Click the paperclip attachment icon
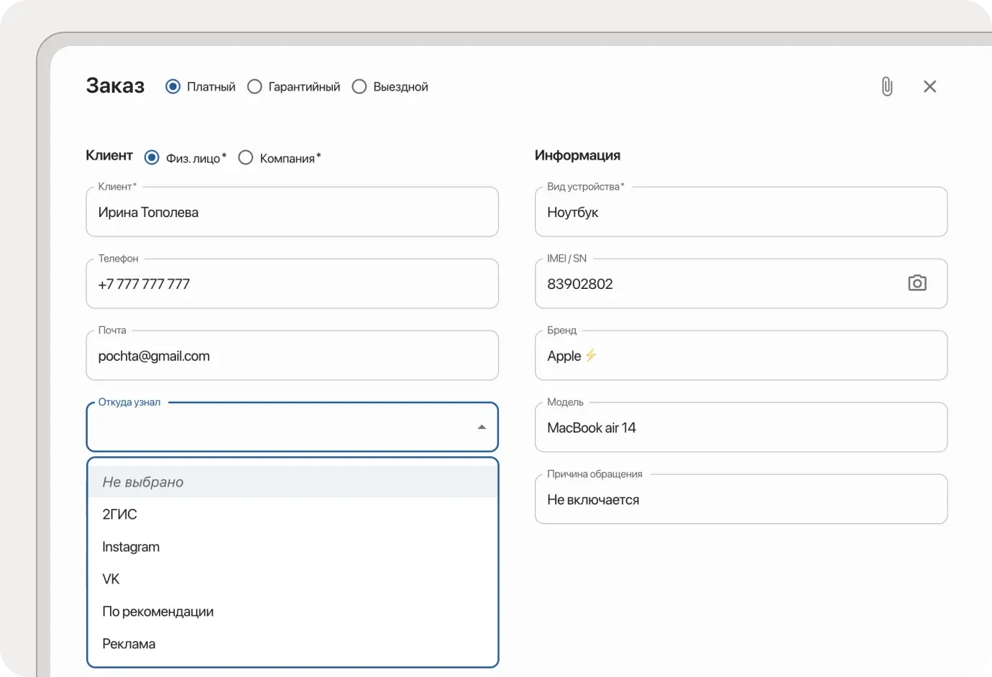This screenshot has width=992, height=677. 886,86
